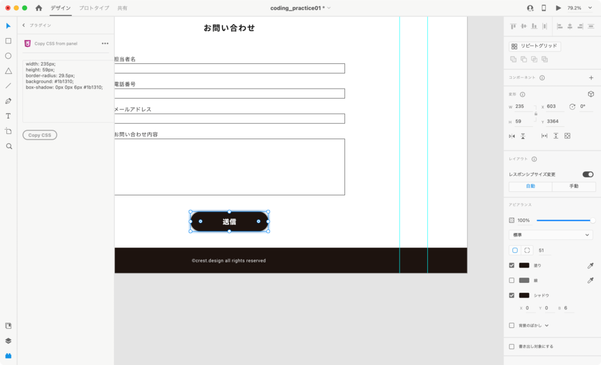
Task: Click the invite-to-document user icon
Action: 530,8
